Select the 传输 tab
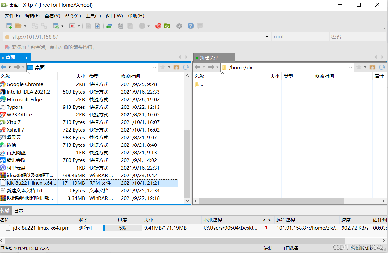The height and width of the screenshot is (253, 388). click(x=5, y=211)
